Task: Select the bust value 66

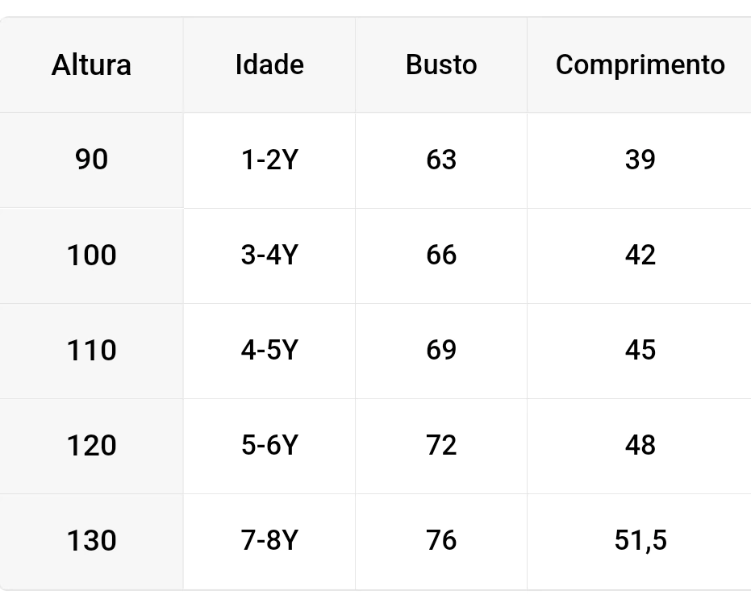Action: [x=441, y=255]
